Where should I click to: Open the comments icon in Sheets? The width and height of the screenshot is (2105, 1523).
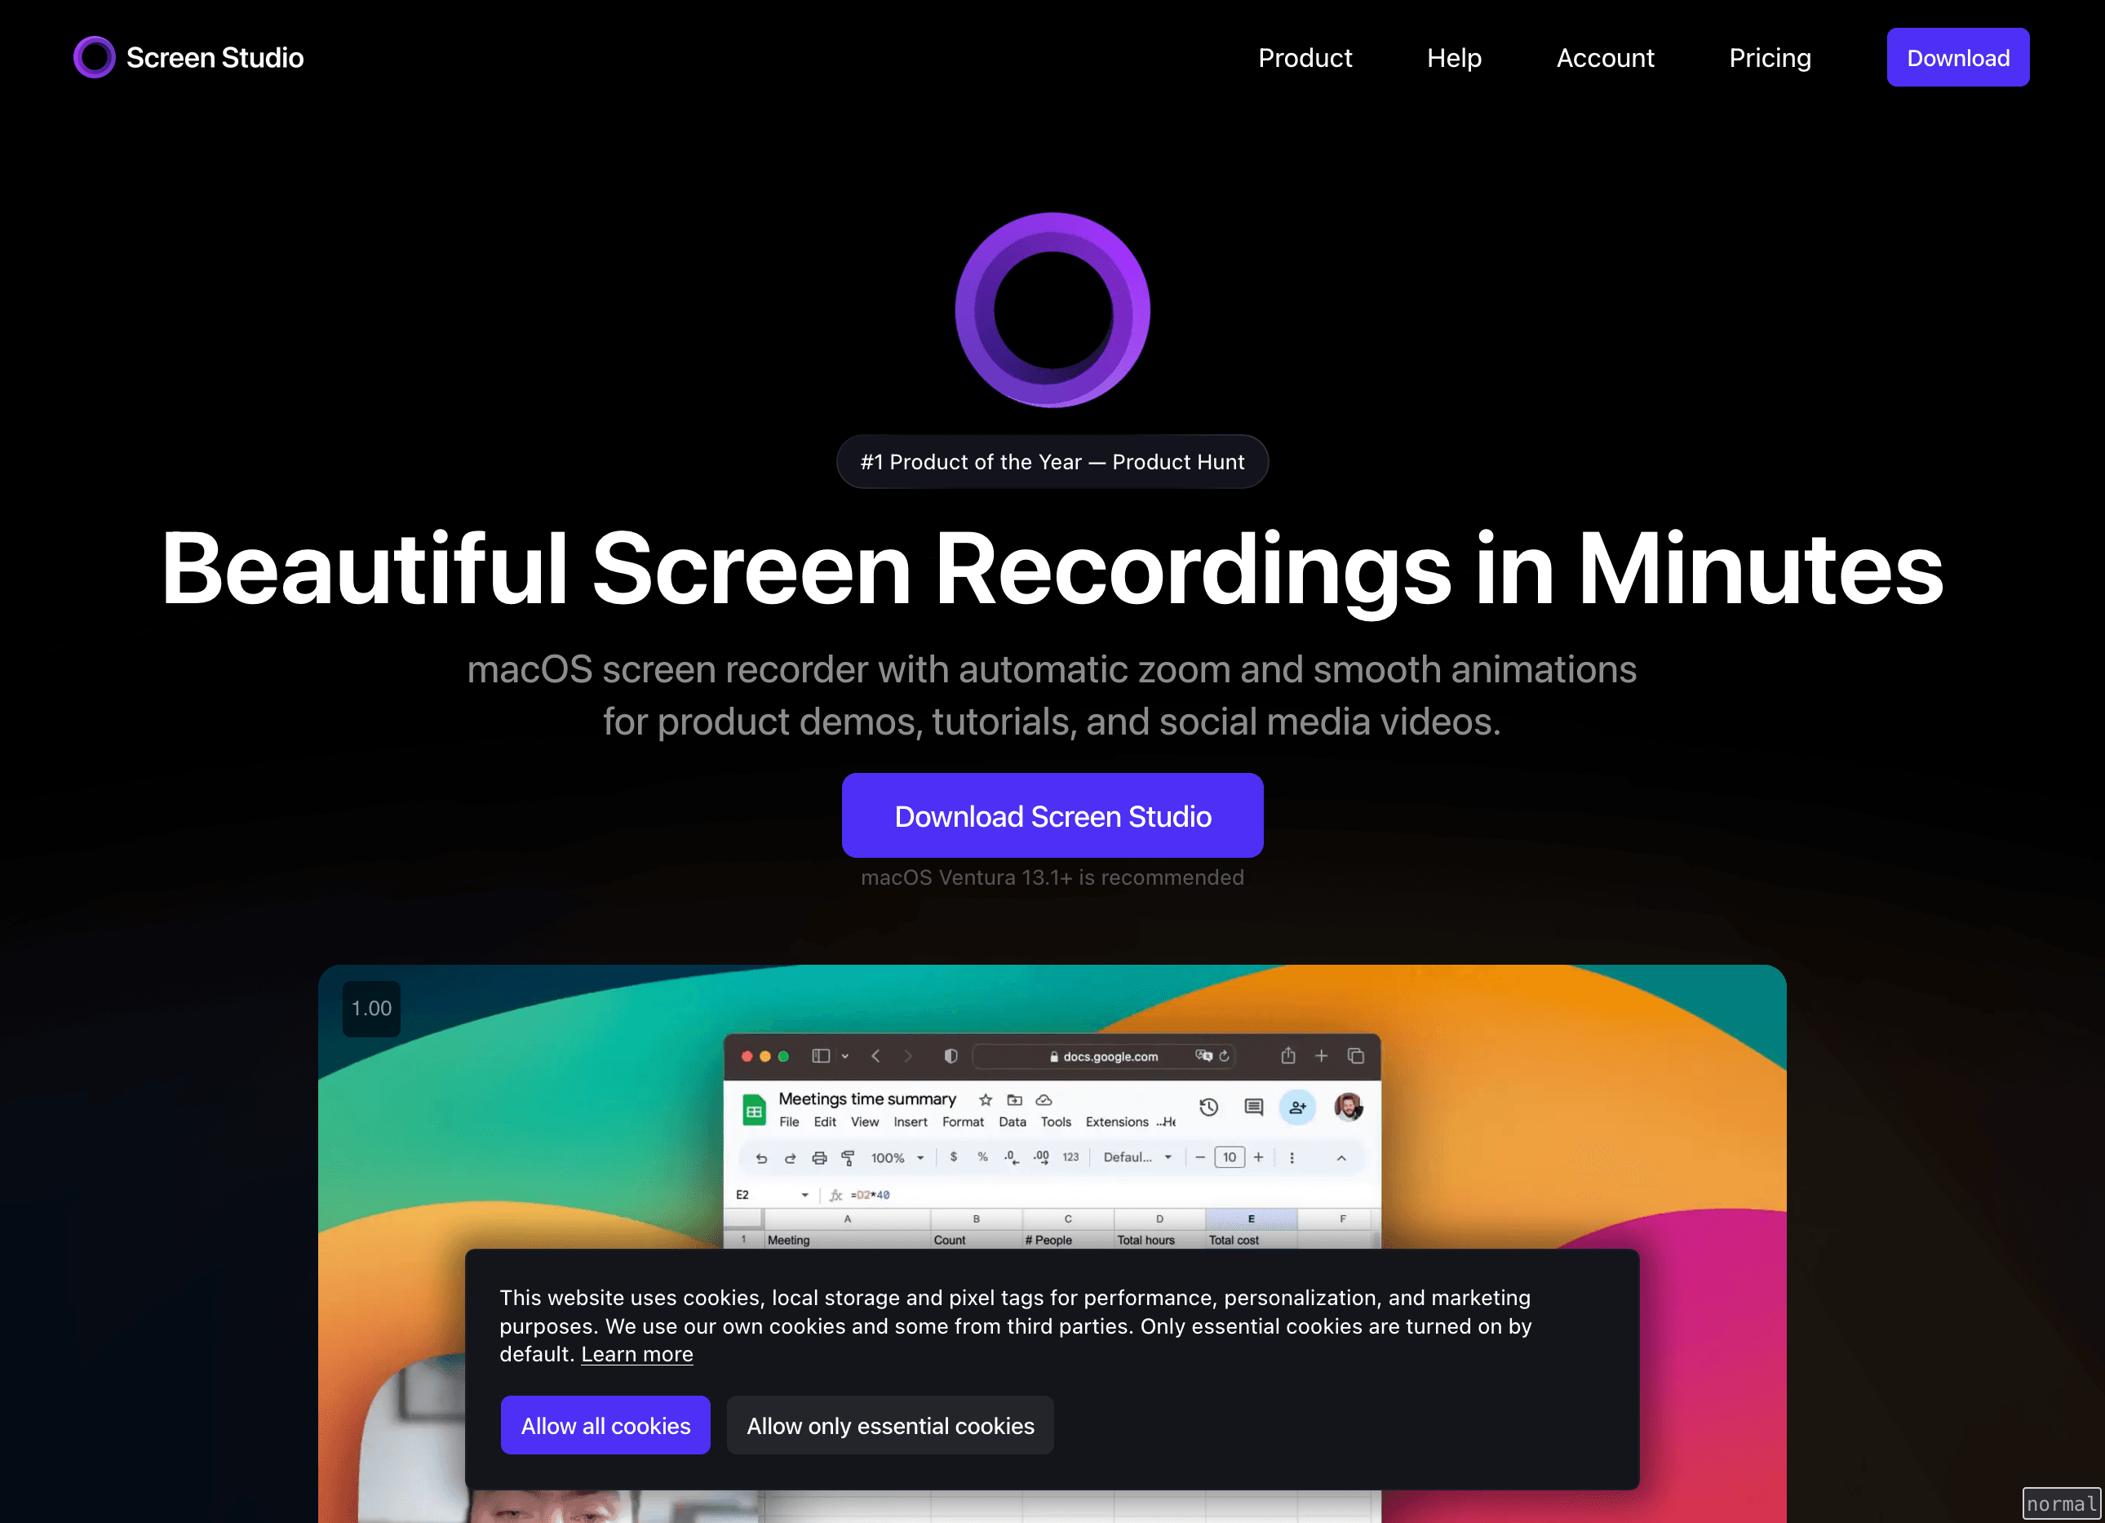click(1254, 1107)
